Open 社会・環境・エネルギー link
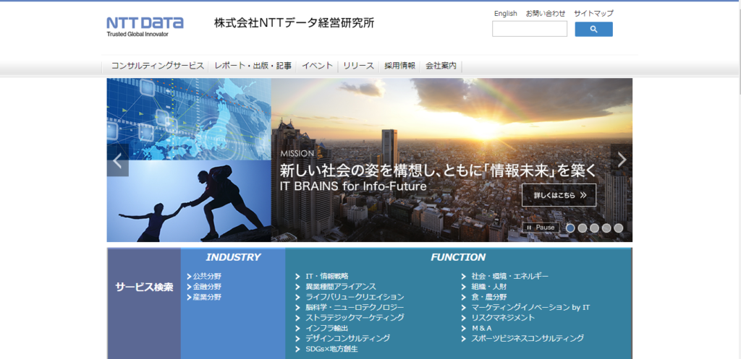Image resolution: width=741 pixels, height=359 pixels. click(x=510, y=276)
